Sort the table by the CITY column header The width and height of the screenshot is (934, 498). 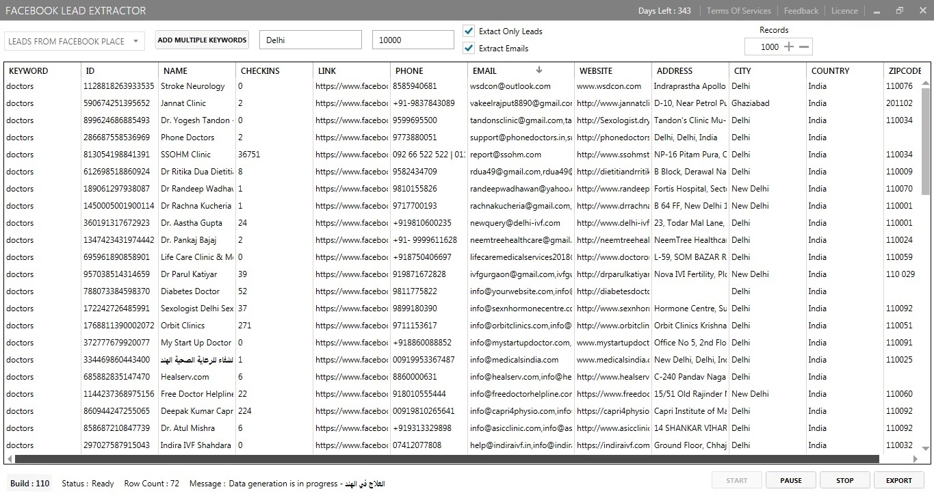(742, 70)
